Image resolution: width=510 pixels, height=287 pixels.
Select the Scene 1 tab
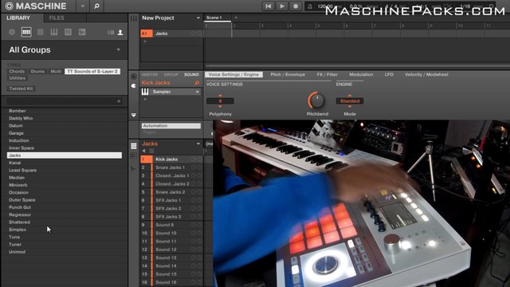coord(218,18)
